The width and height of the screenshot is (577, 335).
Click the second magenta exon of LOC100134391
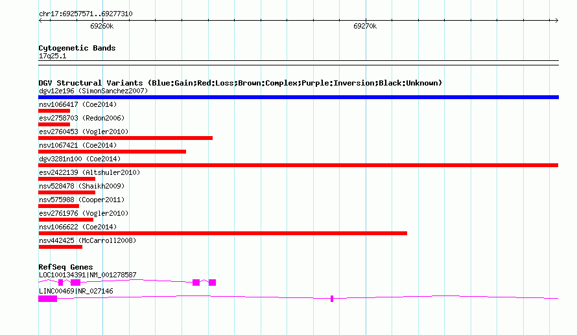pyautogui.click(x=75, y=283)
